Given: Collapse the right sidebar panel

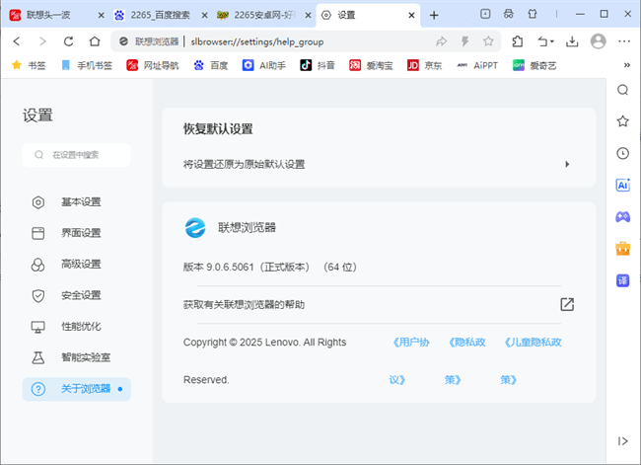Looking at the screenshot, I should 622,440.
